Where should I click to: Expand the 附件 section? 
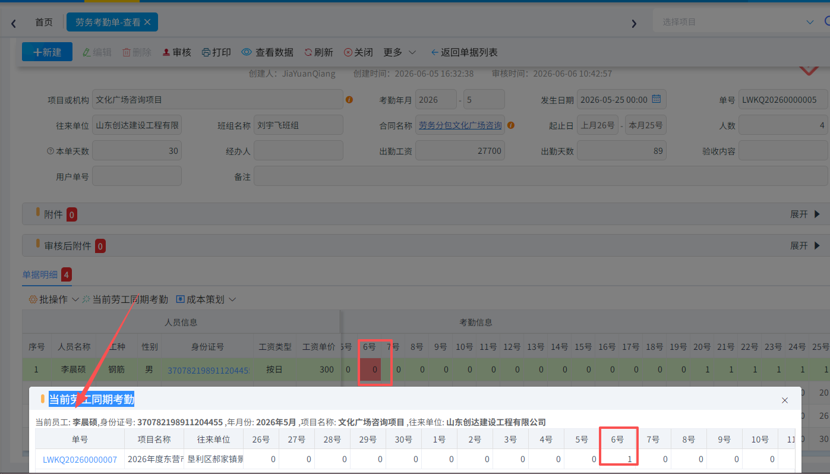pos(804,214)
